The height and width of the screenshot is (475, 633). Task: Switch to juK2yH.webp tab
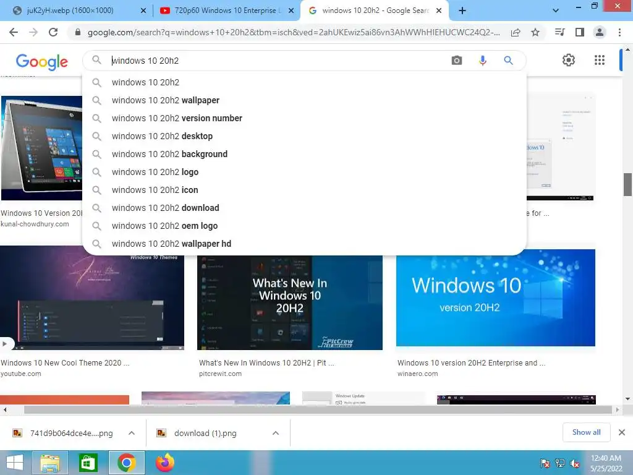point(76,11)
